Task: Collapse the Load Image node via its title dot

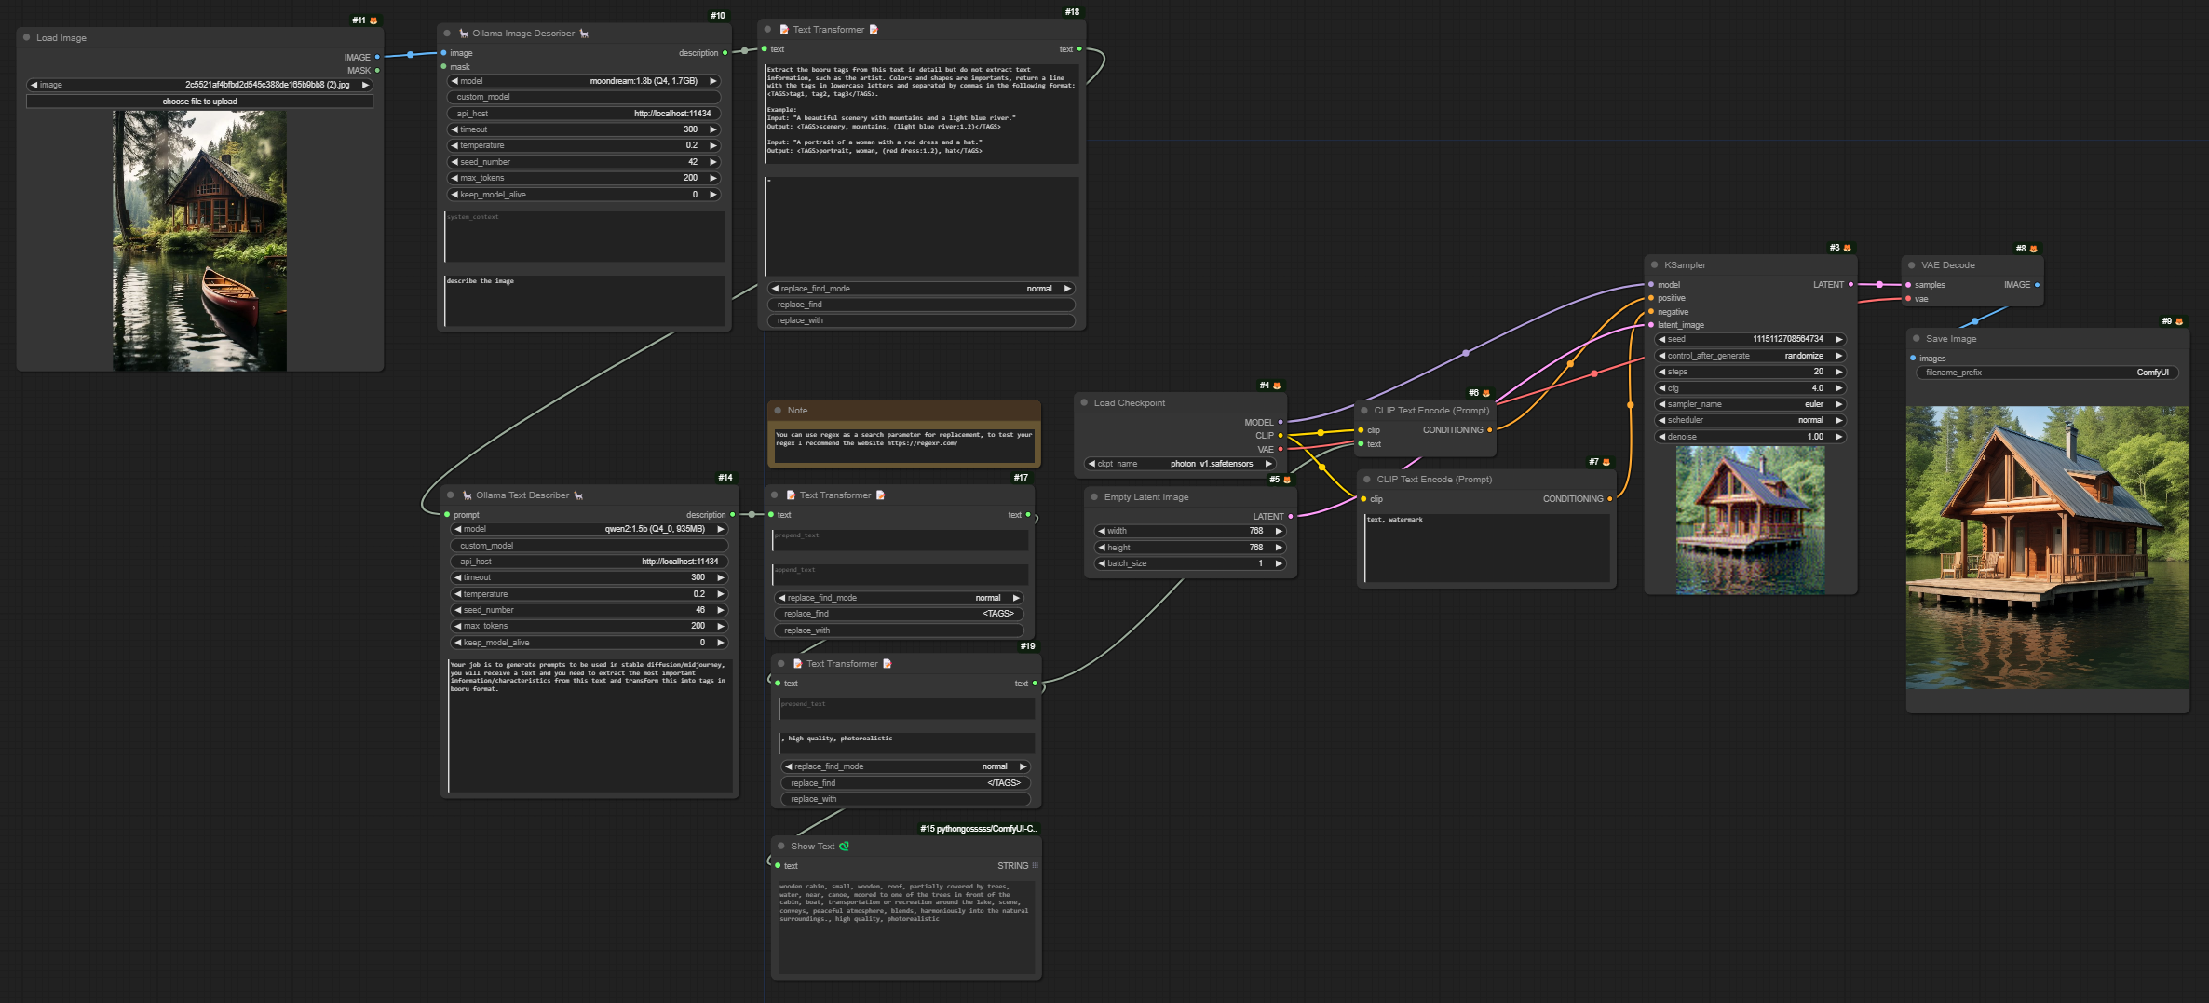Action: pyautogui.click(x=26, y=38)
